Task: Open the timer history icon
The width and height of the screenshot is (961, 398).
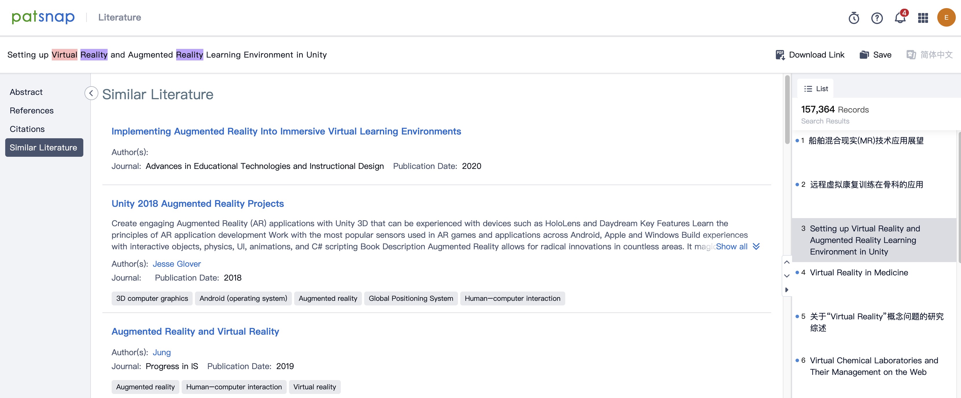Action: (x=854, y=18)
